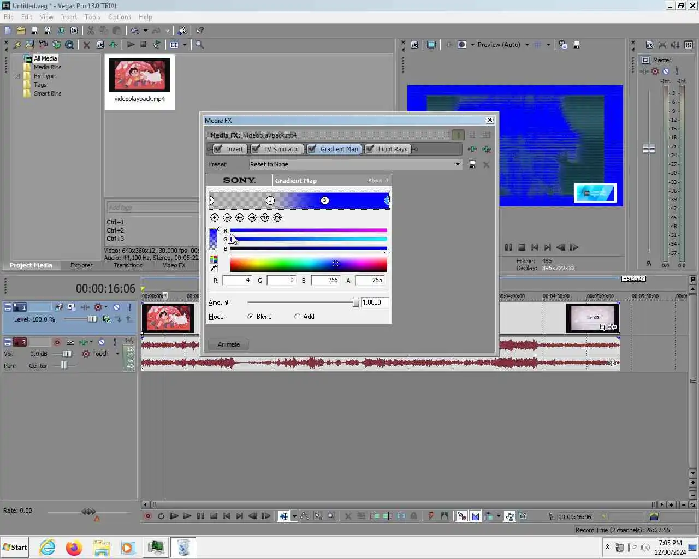The width and height of the screenshot is (699, 559).
Task: Click the Firefox icon in the taskbar
Action: [x=74, y=547]
